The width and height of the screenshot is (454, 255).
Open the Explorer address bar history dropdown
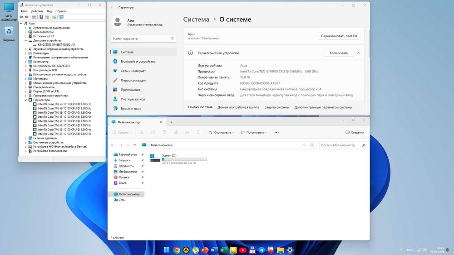click(304, 145)
